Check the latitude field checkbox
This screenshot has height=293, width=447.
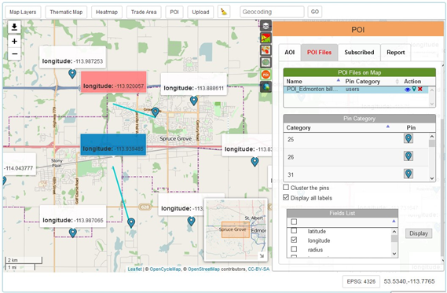(294, 231)
